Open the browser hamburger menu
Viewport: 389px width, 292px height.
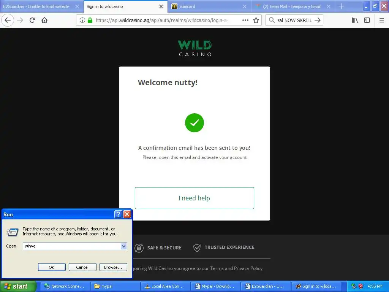pos(381,21)
